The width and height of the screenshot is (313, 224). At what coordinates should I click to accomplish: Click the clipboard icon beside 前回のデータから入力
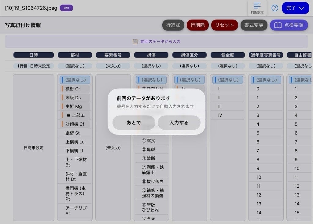click(135, 42)
